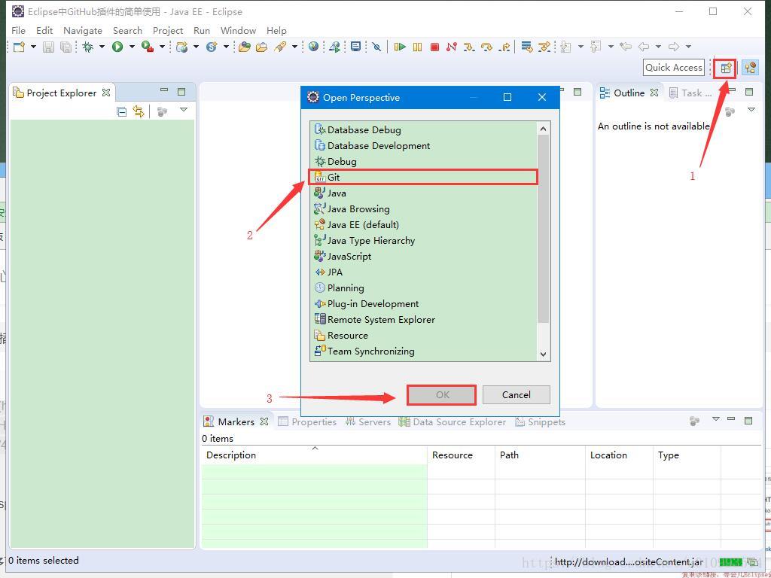Open the New wizard dropdown arrow
Image resolution: width=771 pixels, height=578 pixels.
[33, 47]
